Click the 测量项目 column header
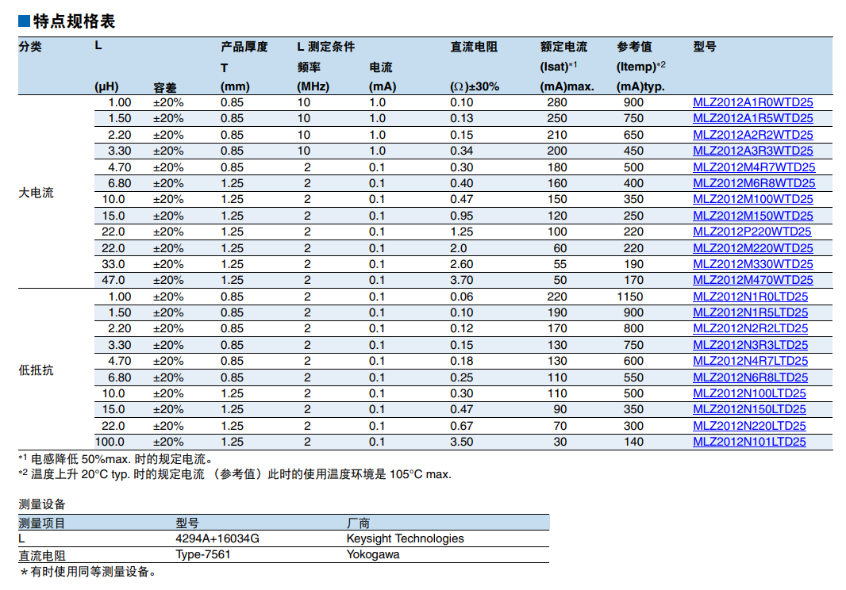The image size is (846, 590). 42,523
